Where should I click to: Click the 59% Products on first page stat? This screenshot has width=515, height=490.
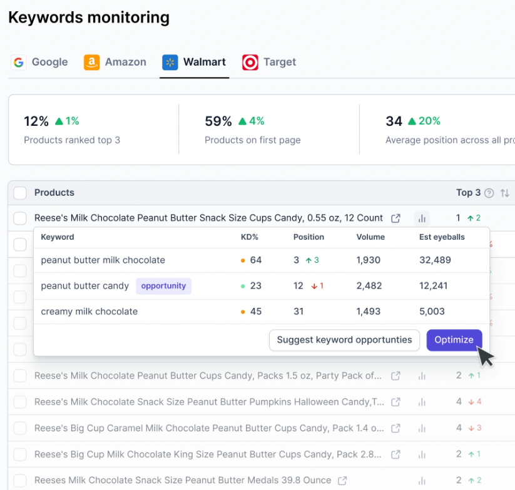253,130
